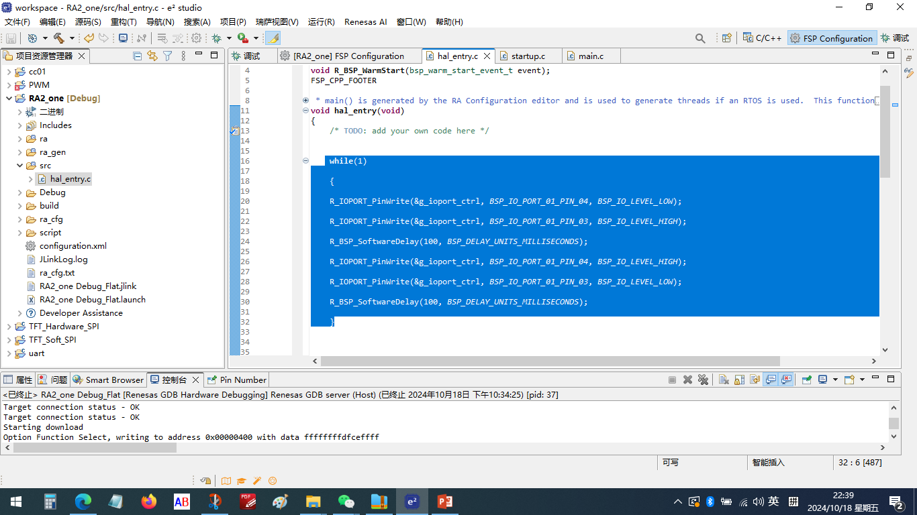
Task: Click Collapse All icon in project explorer
Action: click(137, 56)
